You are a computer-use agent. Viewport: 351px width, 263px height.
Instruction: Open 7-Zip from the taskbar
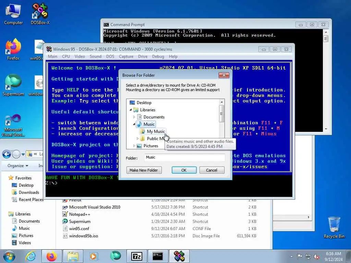[x=136, y=256]
